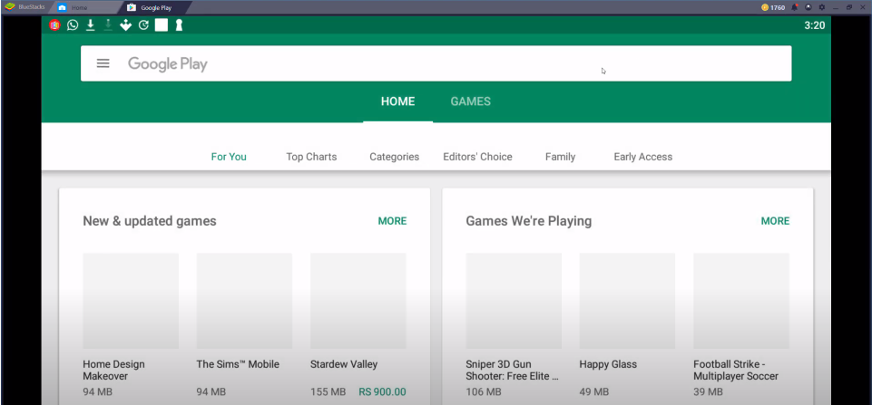Click the red app notification icon in status bar

pyautogui.click(x=54, y=25)
